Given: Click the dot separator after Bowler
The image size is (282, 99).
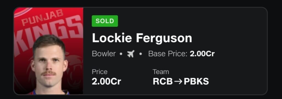Looking at the screenshot, I should pos(121,54).
